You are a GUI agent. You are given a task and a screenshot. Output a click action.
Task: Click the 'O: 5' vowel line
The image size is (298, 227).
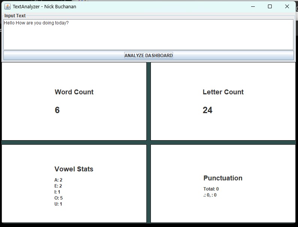pos(59,198)
